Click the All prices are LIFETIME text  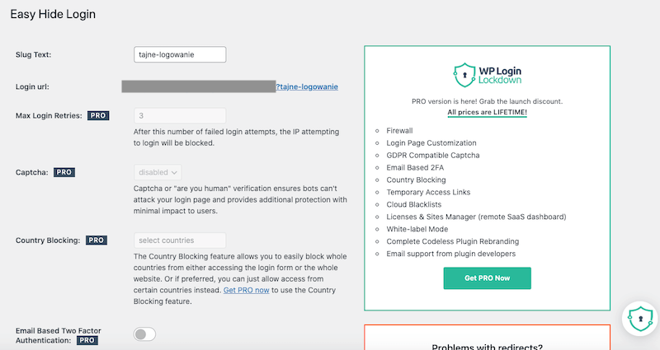487,112
